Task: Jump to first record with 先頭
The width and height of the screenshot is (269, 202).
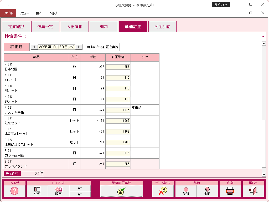Action: pyautogui.click(x=186, y=191)
